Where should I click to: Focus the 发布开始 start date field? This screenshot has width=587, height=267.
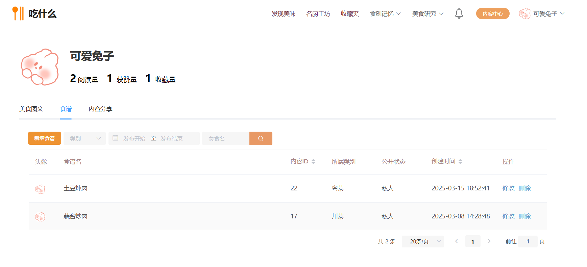coord(134,138)
